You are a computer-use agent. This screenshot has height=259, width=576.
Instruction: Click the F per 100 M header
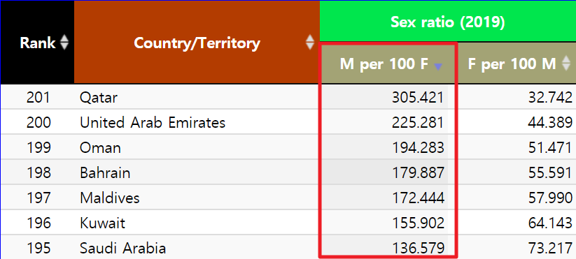[512, 64]
